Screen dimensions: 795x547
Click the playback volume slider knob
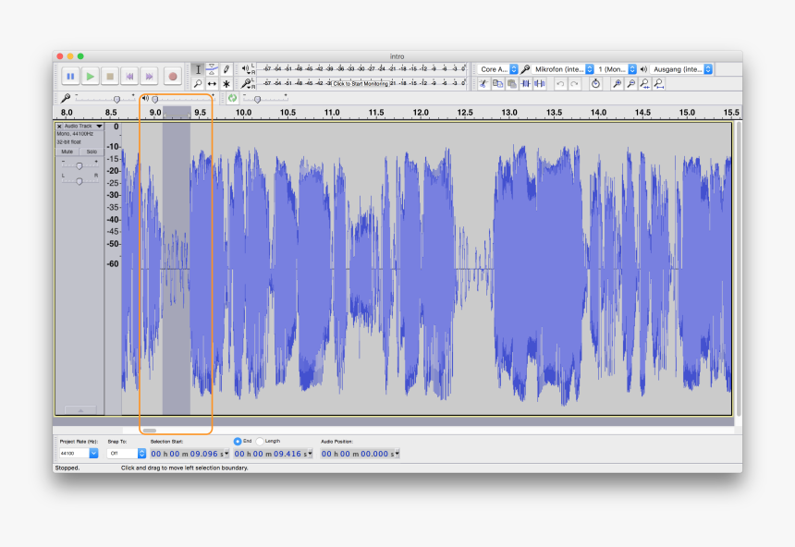pyautogui.click(x=155, y=100)
